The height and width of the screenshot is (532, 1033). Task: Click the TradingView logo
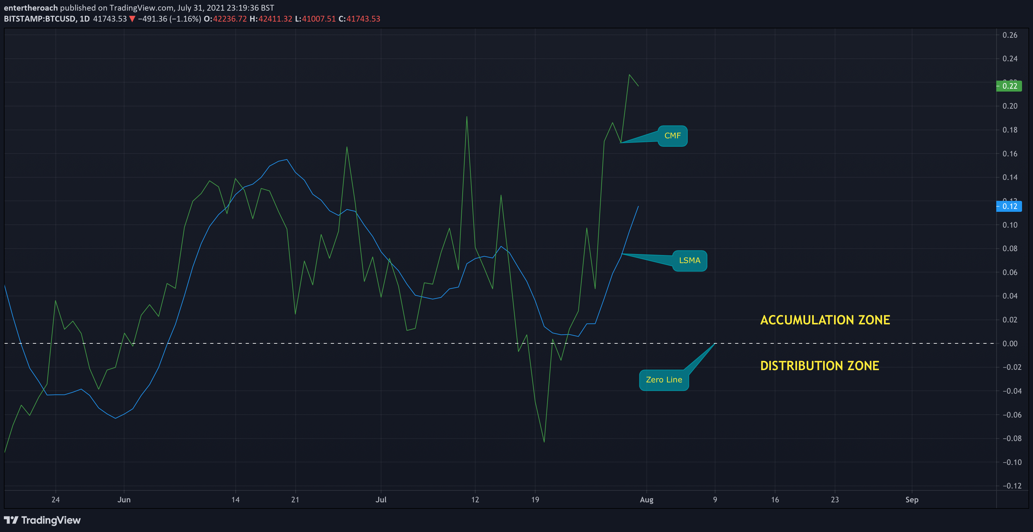point(42,520)
